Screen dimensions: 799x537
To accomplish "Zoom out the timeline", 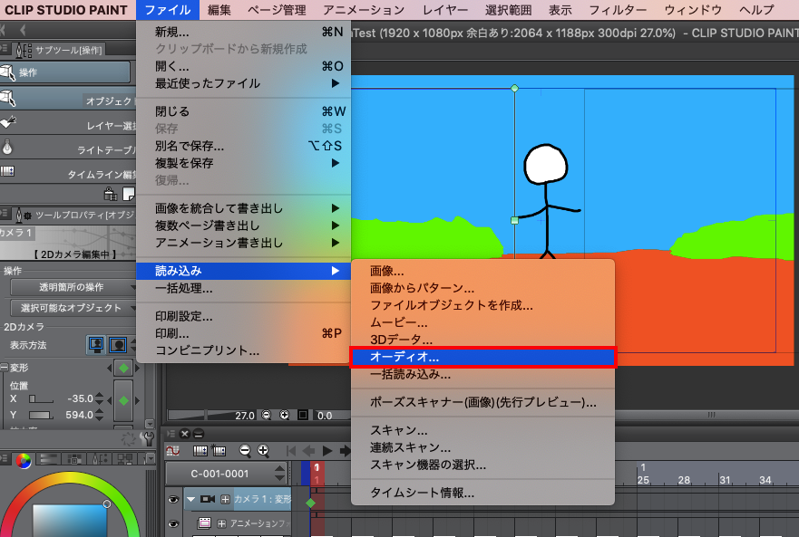I will (245, 450).
